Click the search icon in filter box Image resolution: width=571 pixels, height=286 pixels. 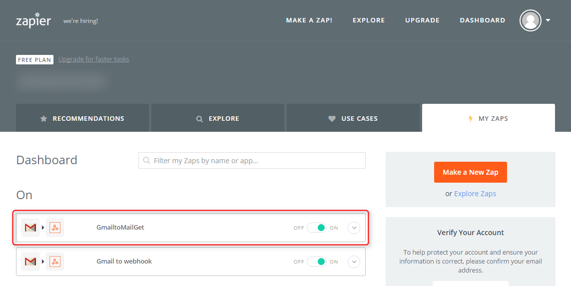[x=146, y=160]
